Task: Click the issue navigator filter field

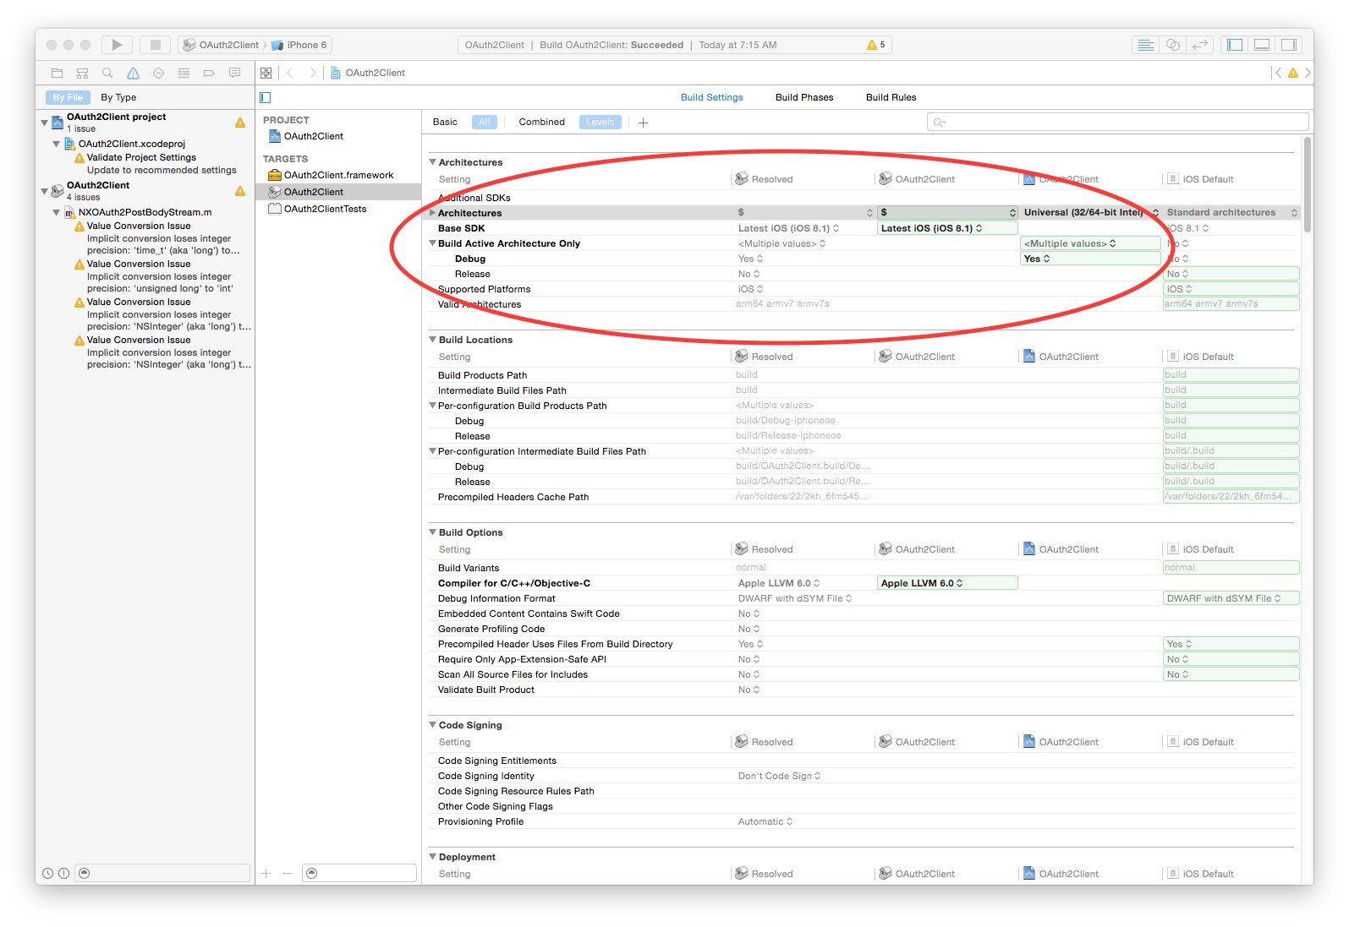Action: pos(162,873)
